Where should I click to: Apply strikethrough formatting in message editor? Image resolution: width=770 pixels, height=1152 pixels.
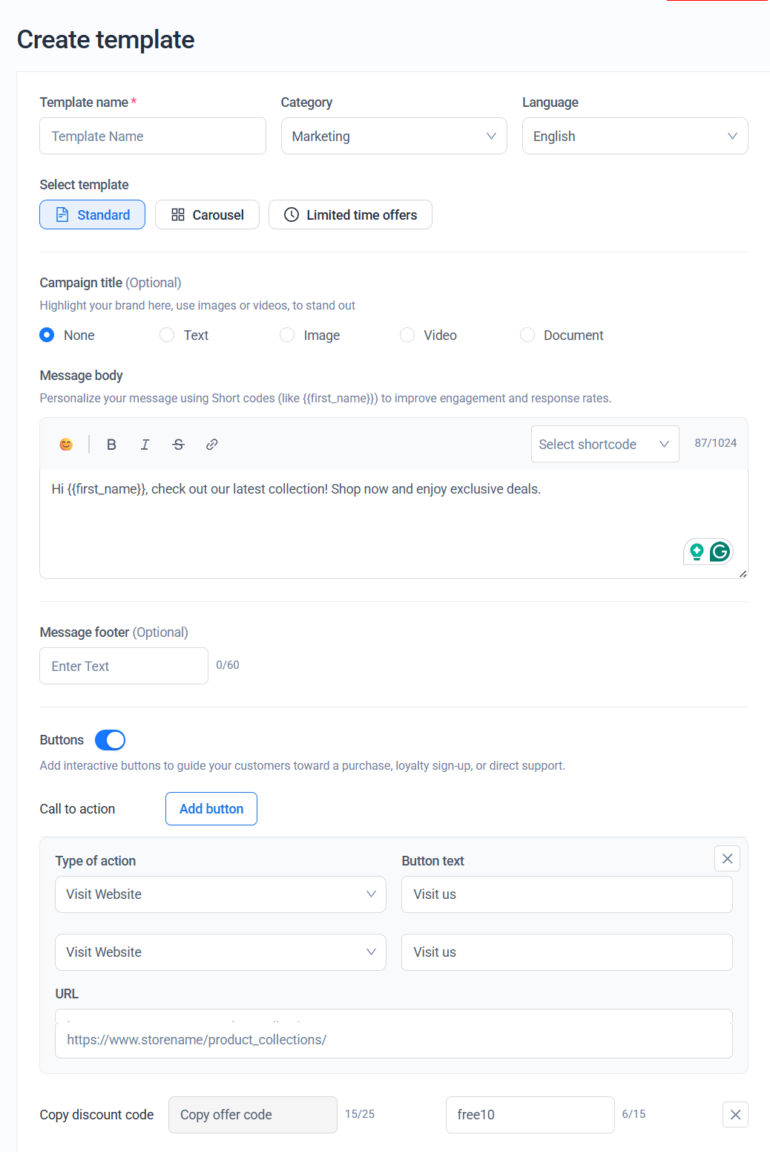tap(178, 445)
